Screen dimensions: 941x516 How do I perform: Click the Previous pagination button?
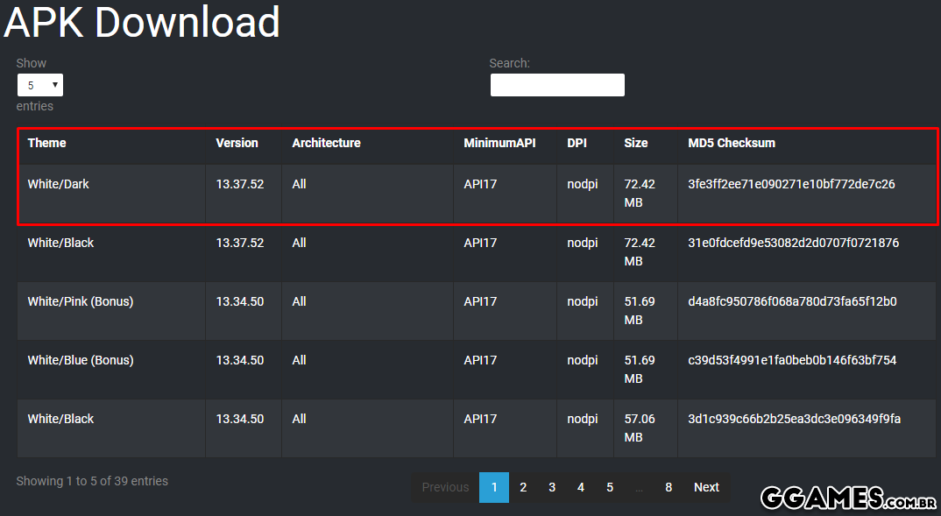pyautogui.click(x=445, y=487)
